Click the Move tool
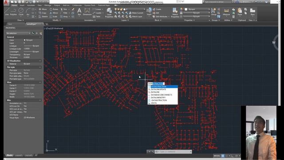 [43, 9]
